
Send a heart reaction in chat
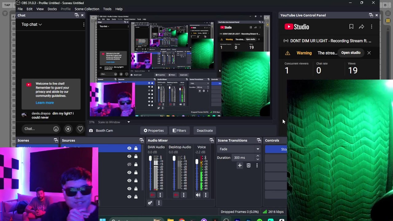pyautogui.click(x=80, y=129)
